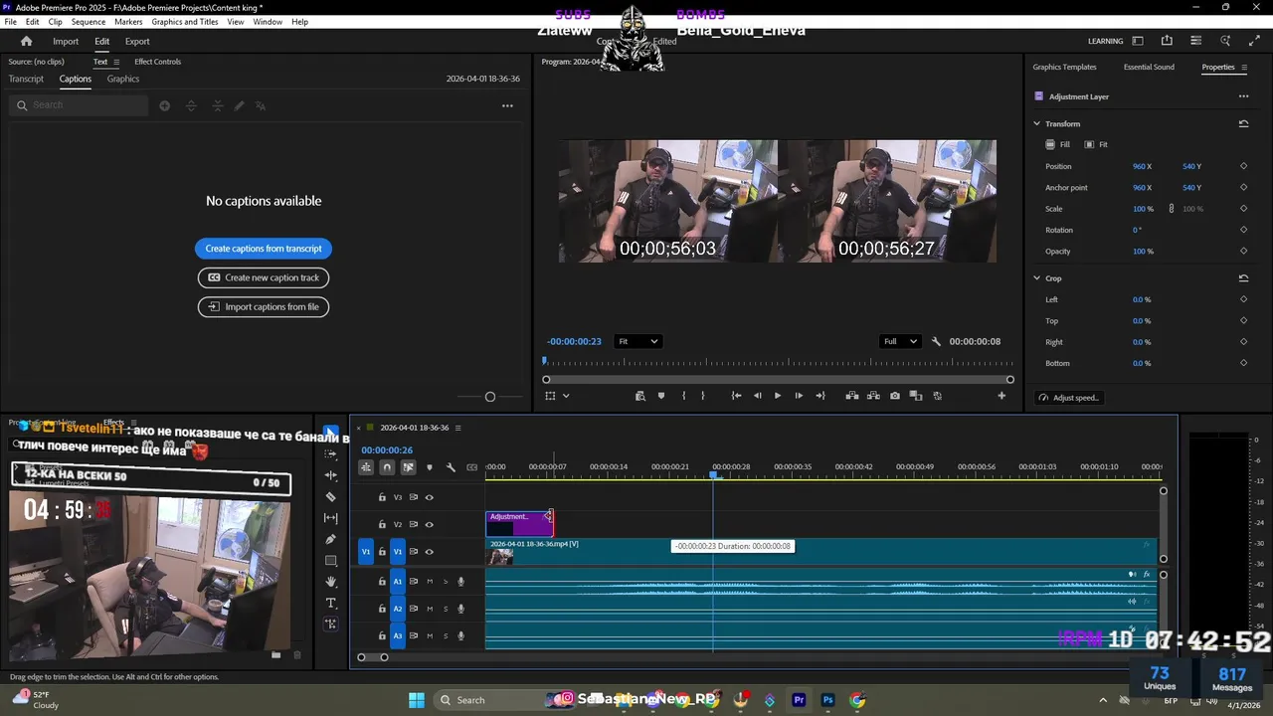The image size is (1273, 716).
Task: Click Import captions from file
Action: coord(264,306)
